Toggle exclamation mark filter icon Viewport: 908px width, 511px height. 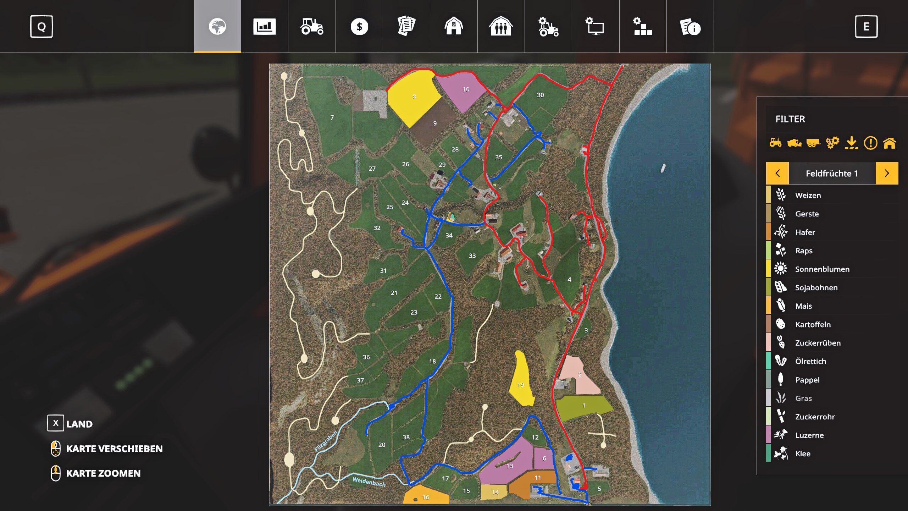pyautogui.click(x=870, y=143)
